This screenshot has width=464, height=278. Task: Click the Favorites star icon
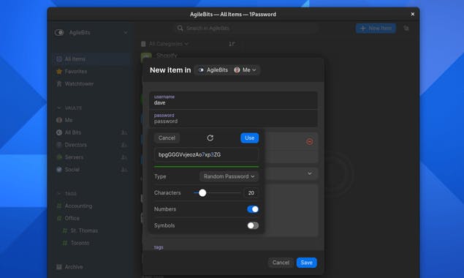(59, 72)
